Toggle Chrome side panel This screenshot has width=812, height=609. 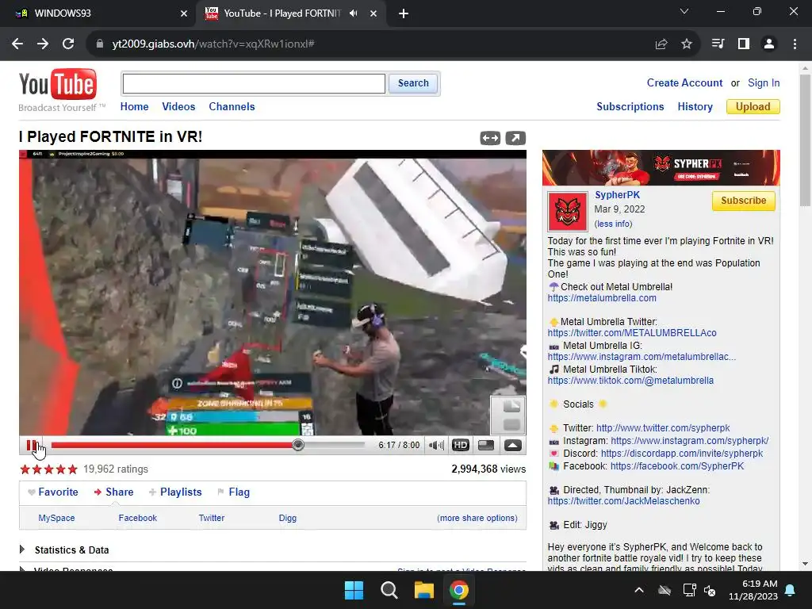click(x=744, y=44)
